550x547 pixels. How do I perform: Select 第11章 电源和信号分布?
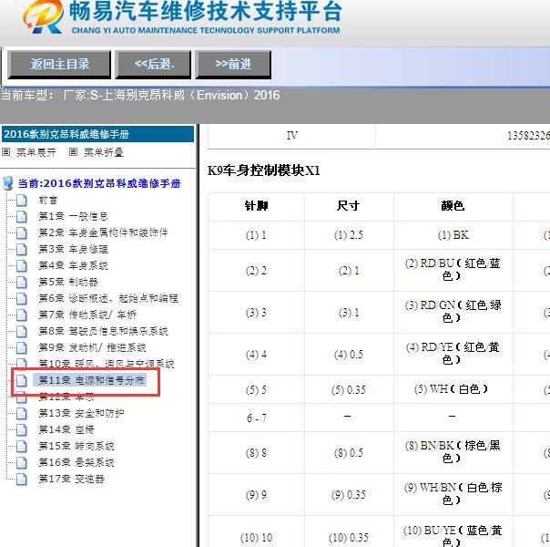[91, 380]
